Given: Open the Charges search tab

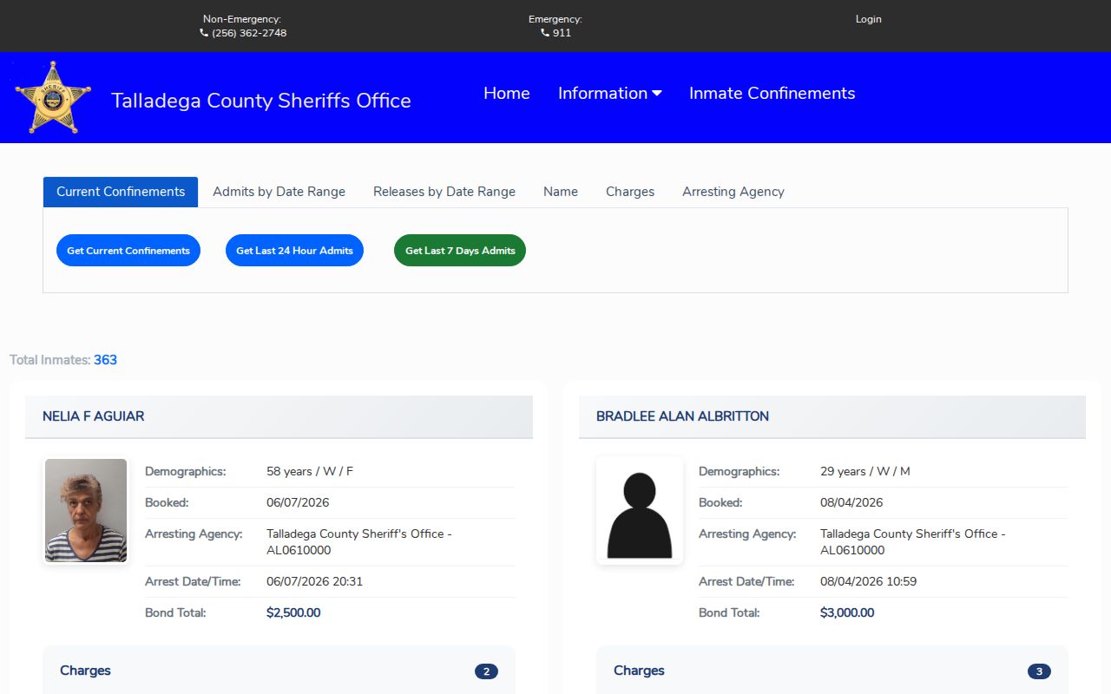Looking at the screenshot, I should tap(630, 192).
